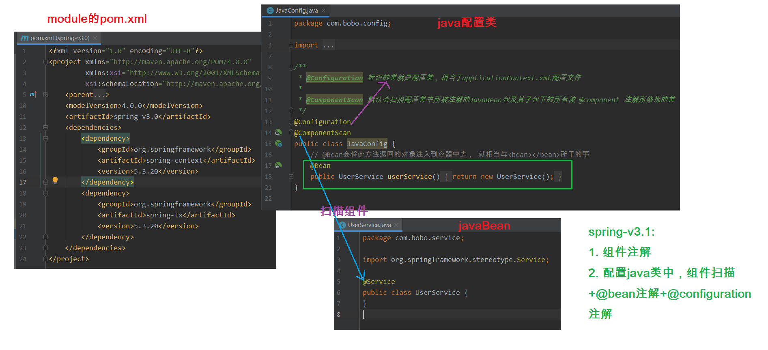
Task: Click the Maven icon on the pom.xml tab
Action: tap(25, 38)
